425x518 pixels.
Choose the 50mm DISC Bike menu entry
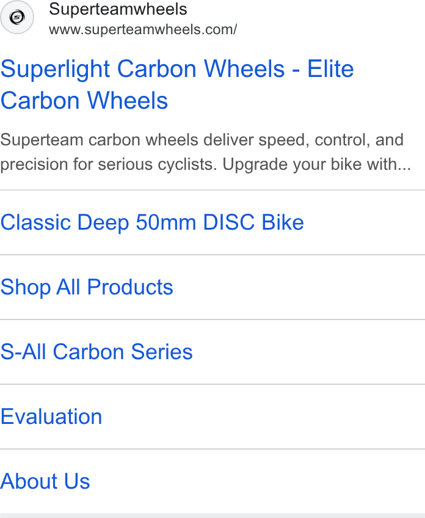212,222
